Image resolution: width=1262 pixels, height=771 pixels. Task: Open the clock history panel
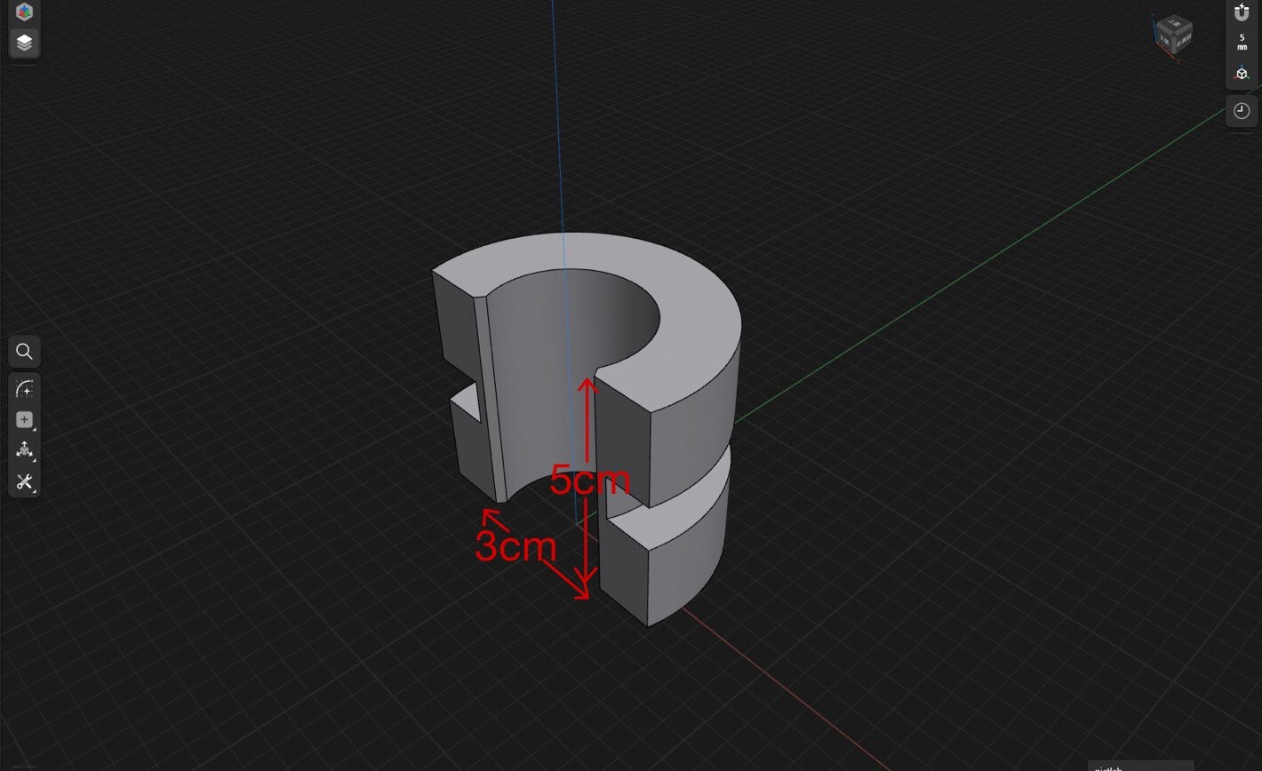tap(1242, 111)
